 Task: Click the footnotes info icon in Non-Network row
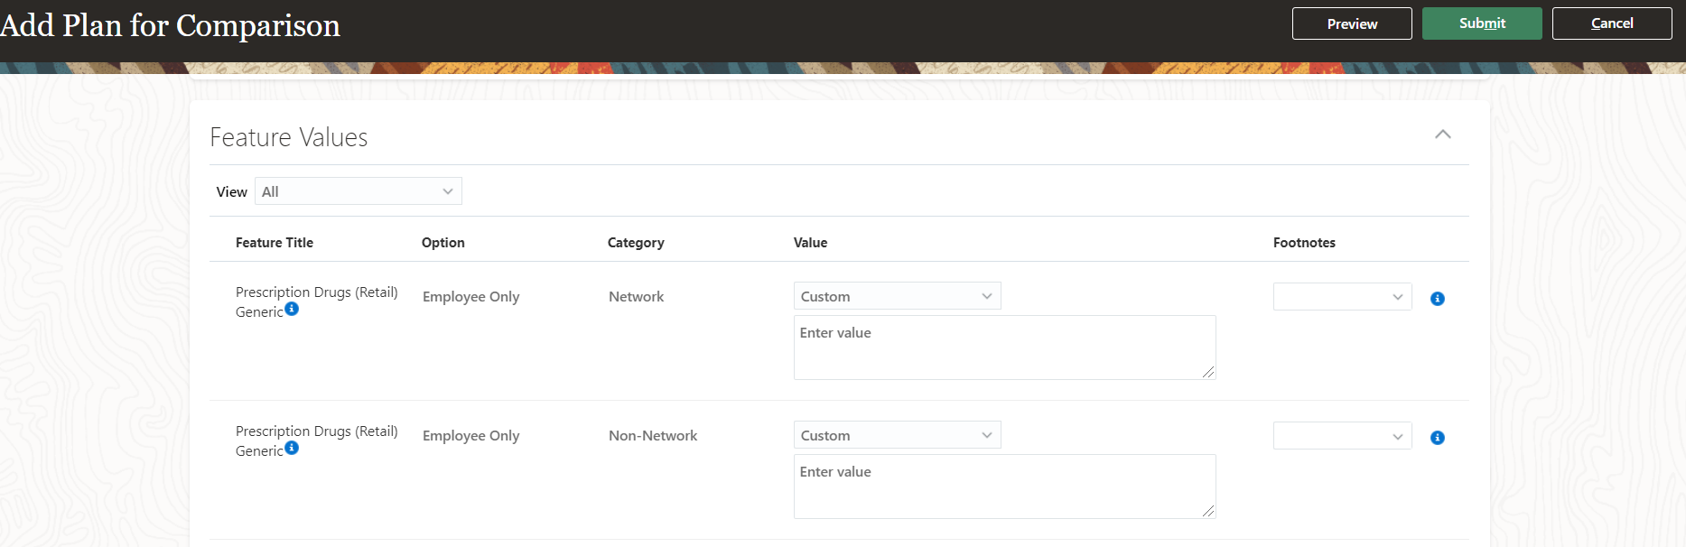[1437, 438]
